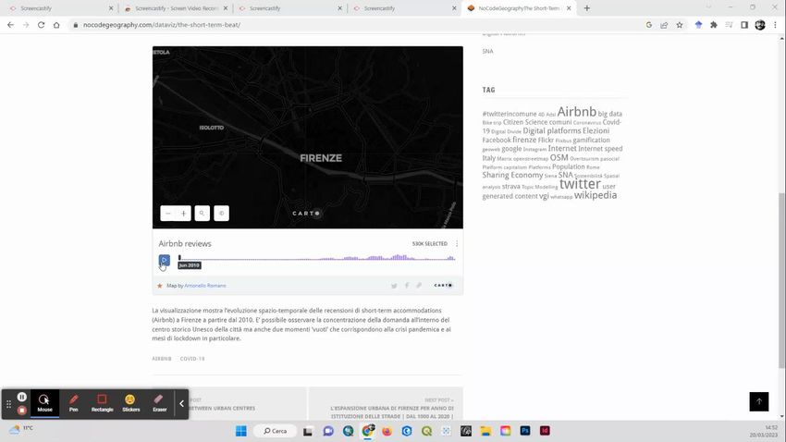The width and height of the screenshot is (786, 442).
Task: Go back in browser history
Action: pos(10,25)
